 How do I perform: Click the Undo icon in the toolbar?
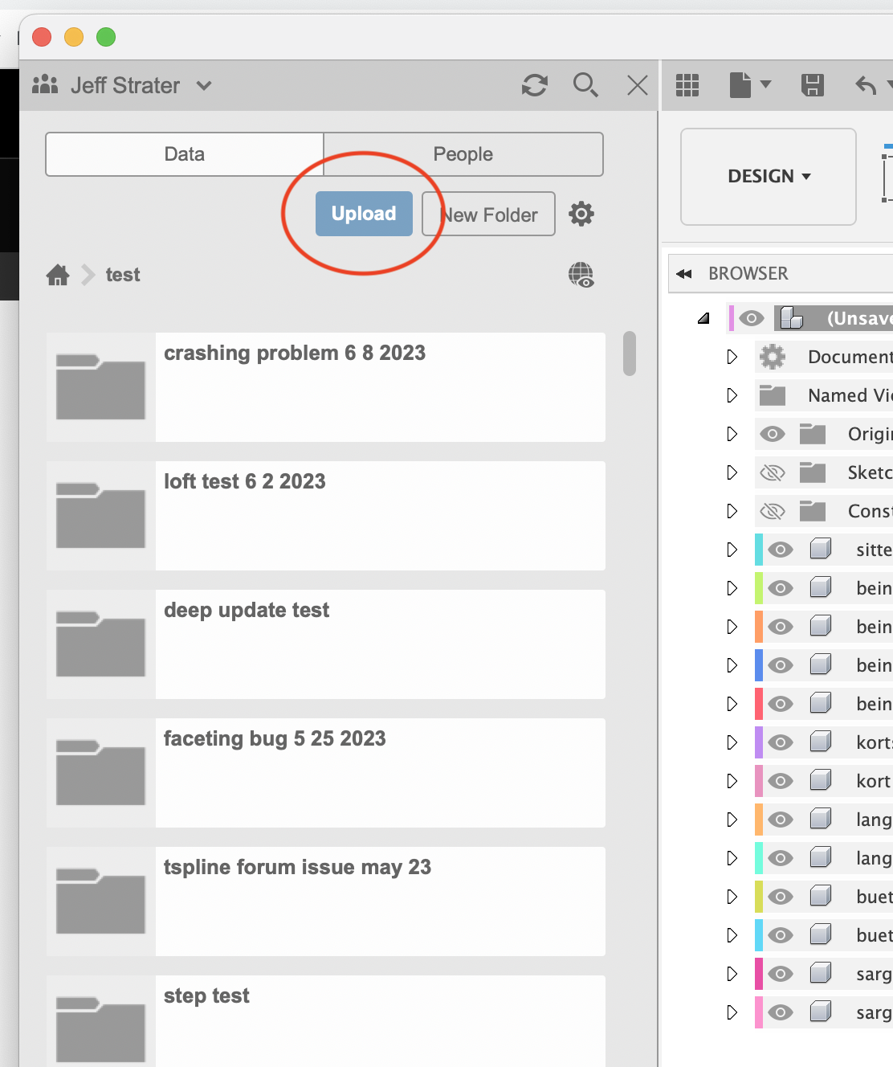[865, 84]
